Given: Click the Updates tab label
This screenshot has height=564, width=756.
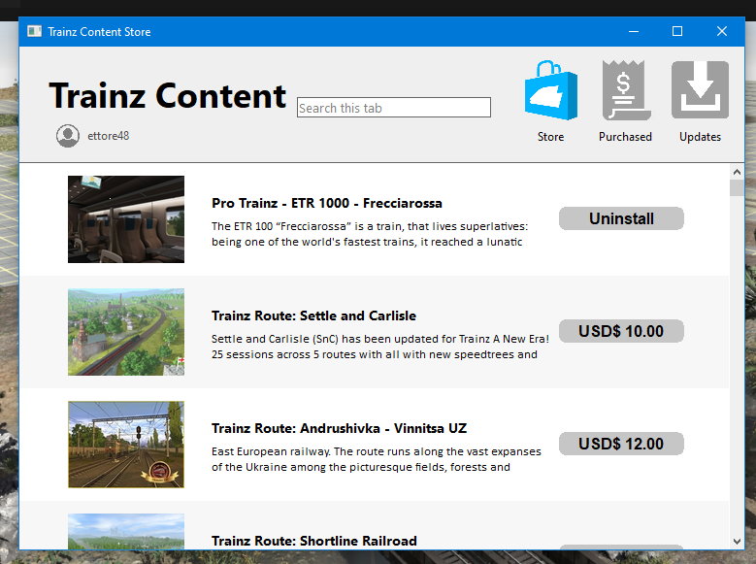Looking at the screenshot, I should point(700,137).
